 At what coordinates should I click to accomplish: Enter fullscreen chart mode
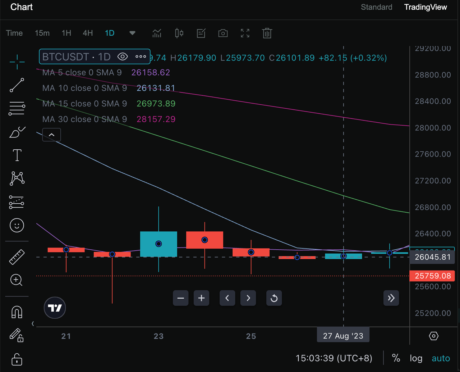coord(245,33)
